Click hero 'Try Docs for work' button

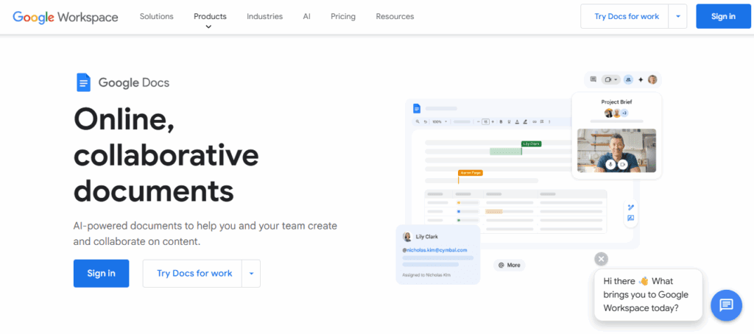coord(194,274)
